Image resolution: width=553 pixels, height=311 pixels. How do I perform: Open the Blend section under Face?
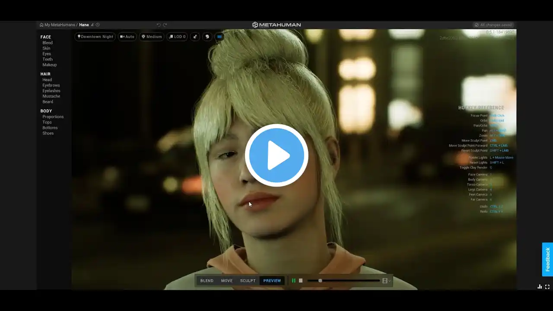click(x=48, y=43)
